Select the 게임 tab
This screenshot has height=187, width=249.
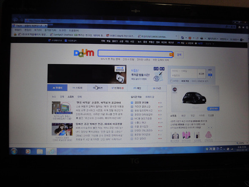pos(137,88)
